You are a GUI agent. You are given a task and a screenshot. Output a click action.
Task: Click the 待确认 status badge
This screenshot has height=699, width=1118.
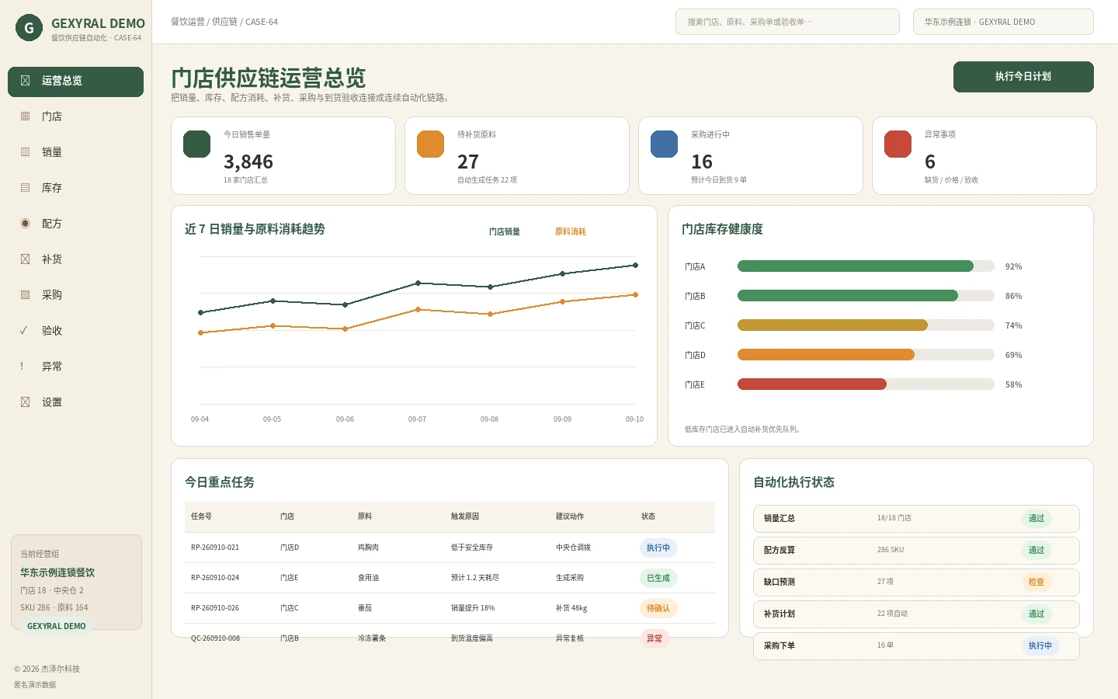(x=658, y=608)
